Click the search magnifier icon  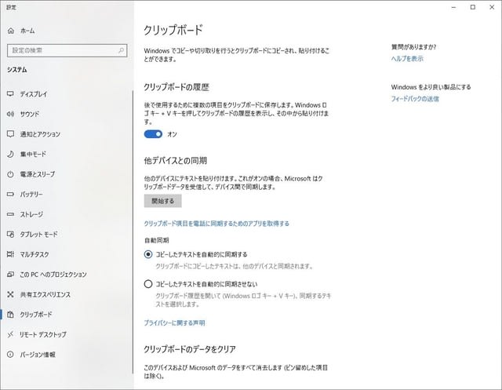120,50
